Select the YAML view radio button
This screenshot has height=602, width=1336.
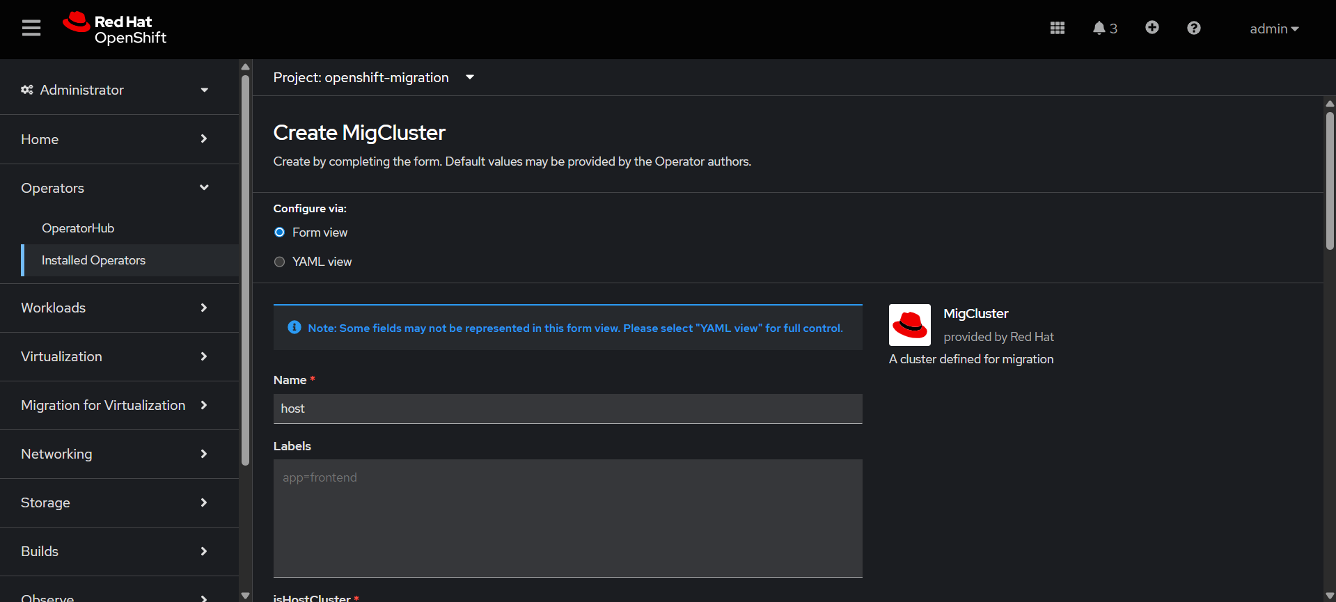pyautogui.click(x=280, y=262)
